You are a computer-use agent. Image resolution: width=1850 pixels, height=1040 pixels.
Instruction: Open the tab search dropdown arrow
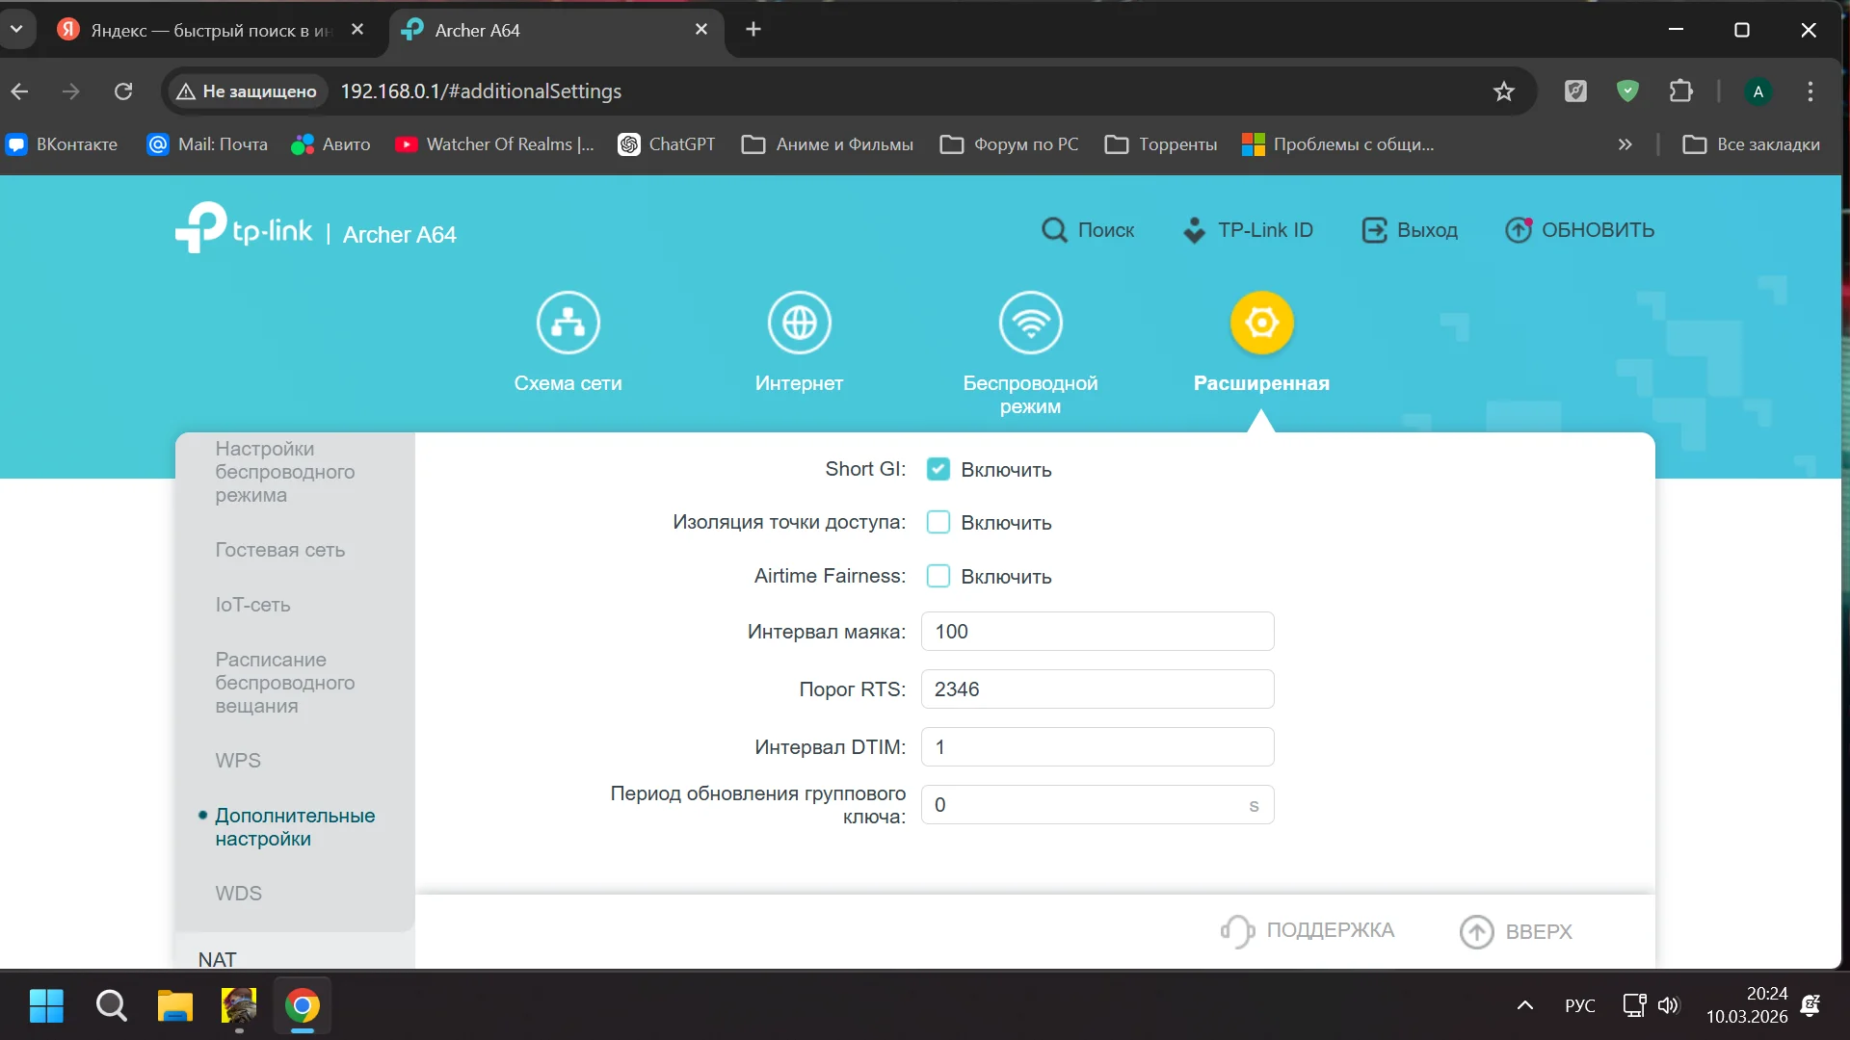(x=16, y=29)
